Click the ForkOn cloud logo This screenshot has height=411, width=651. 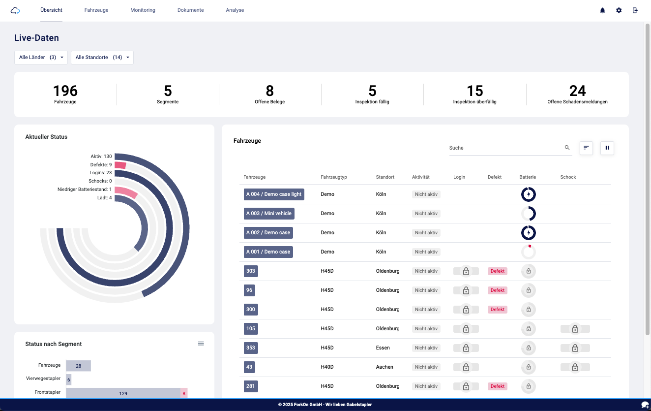click(x=15, y=10)
